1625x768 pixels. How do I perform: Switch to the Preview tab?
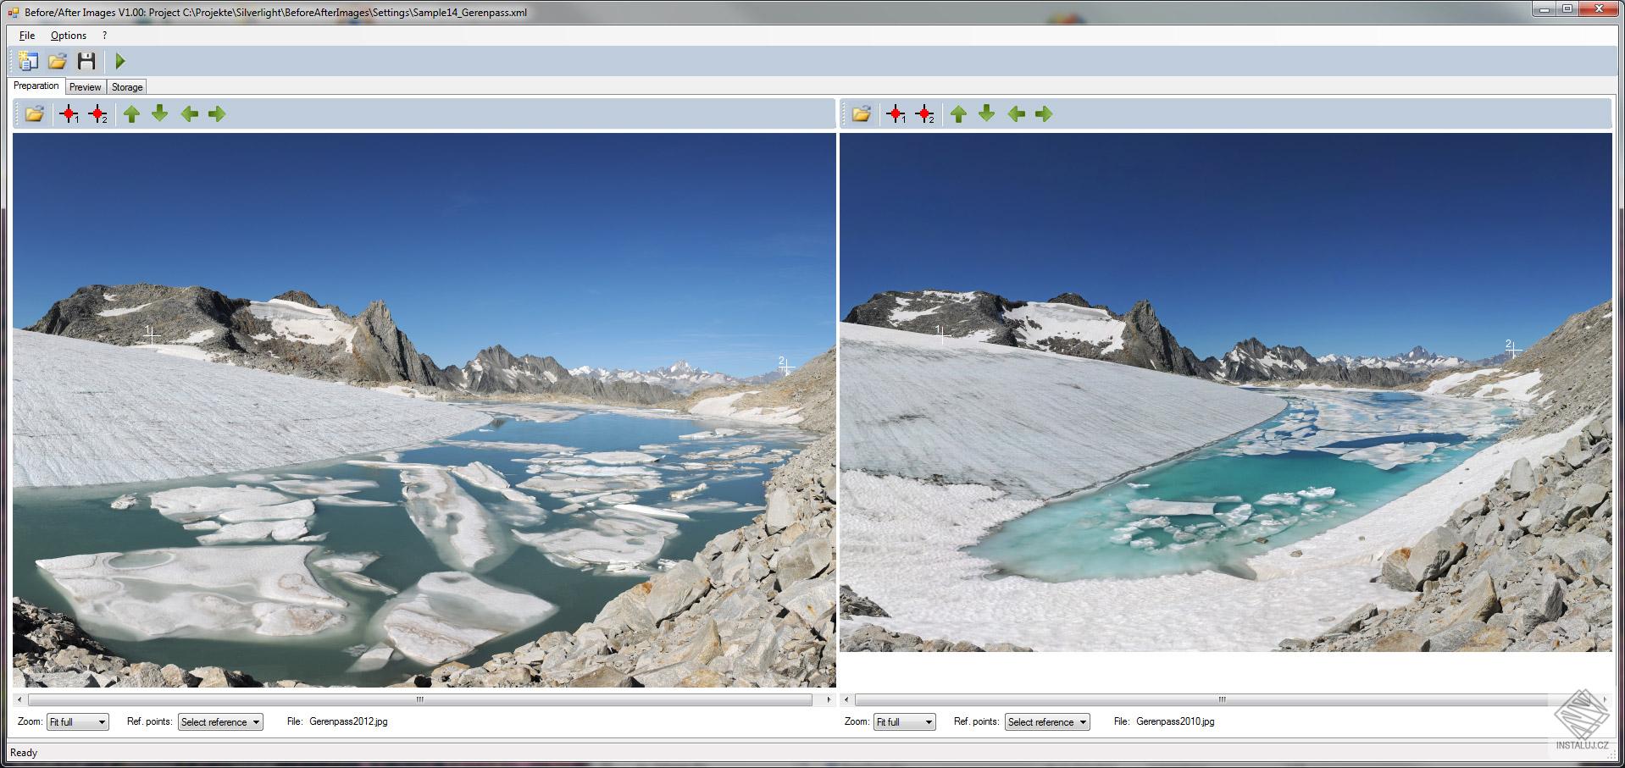tap(85, 86)
